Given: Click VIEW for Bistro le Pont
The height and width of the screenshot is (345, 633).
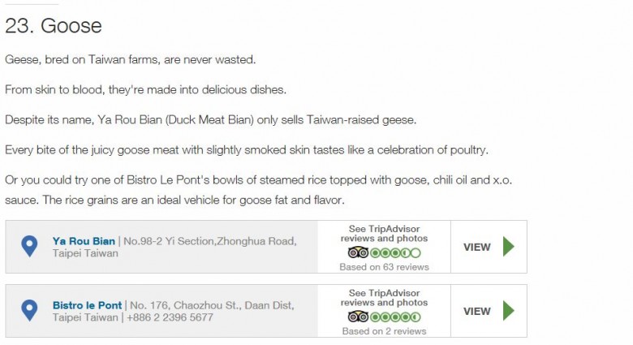Looking at the screenshot, I should tap(476, 312).
